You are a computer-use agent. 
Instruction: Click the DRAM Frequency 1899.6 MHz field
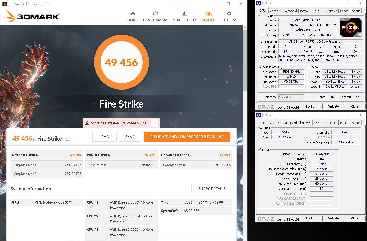[x=321, y=154]
